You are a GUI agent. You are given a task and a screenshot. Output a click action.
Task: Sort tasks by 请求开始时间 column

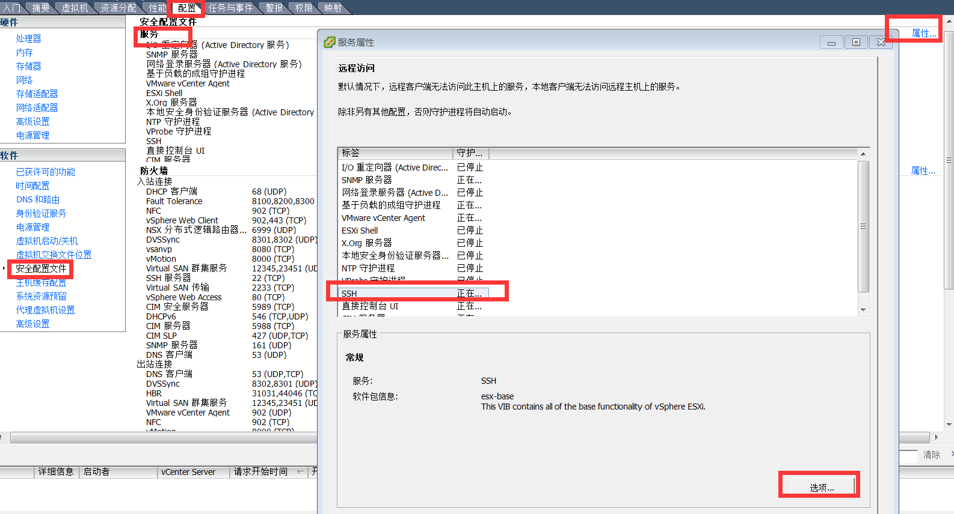click(x=268, y=472)
